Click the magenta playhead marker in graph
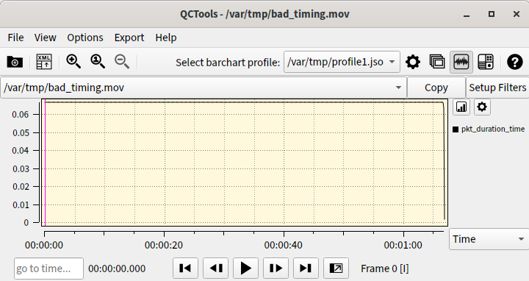 46,163
